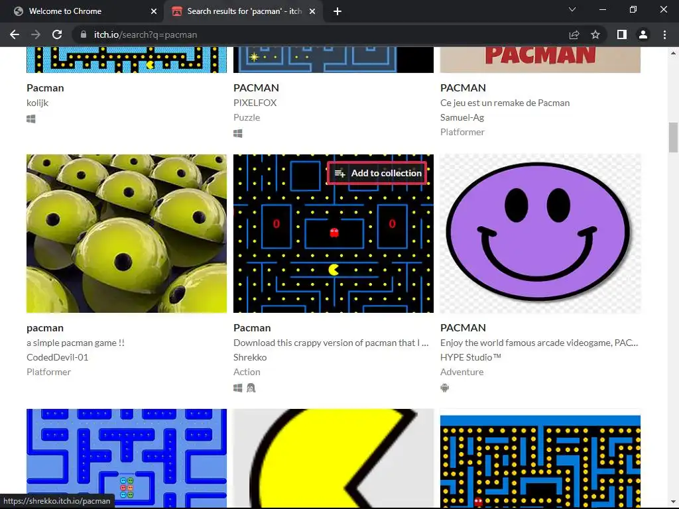This screenshot has width=679, height=509.
Task: Open the tab search dropdown arrow
Action: 572,9
